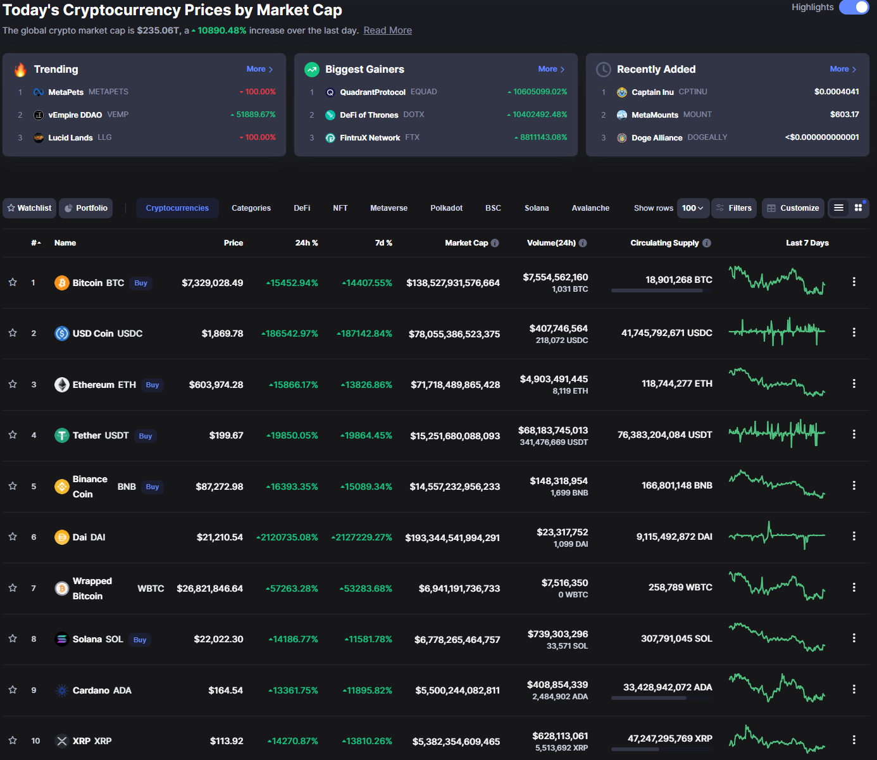
Task: Show Volume(24h) info tooltip icon
Action: (x=583, y=243)
